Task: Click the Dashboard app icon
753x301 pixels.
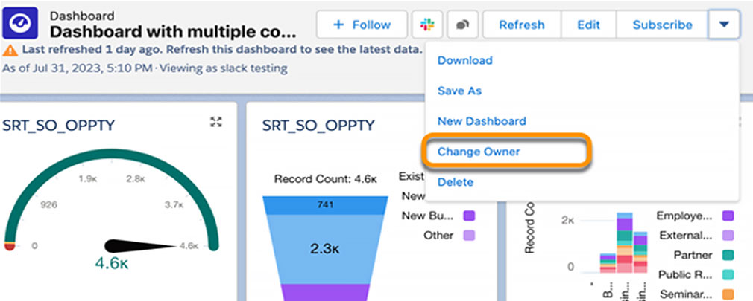Action: (x=22, y=25)
